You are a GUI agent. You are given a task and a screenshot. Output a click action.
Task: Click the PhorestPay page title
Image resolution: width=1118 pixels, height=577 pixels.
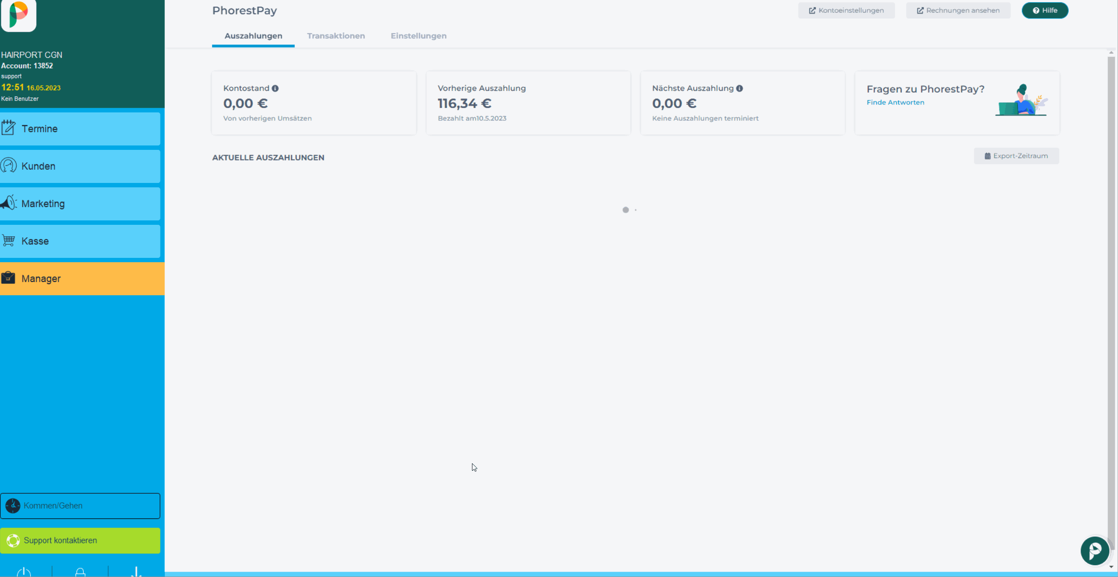[x=244, y=11]
